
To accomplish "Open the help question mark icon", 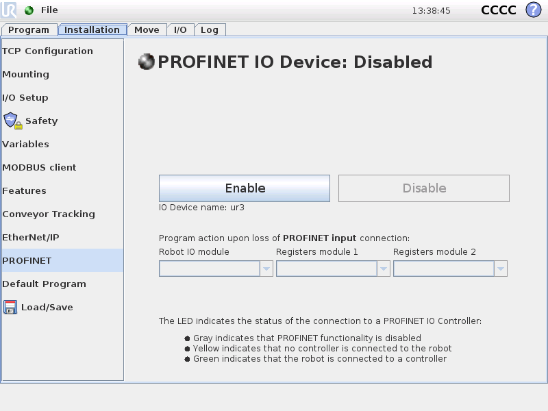I will tap(534, 10).
